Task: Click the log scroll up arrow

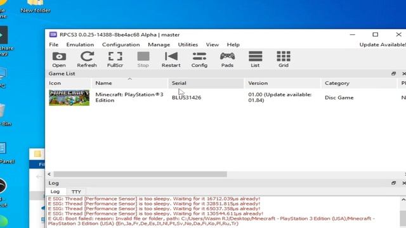Action: tap(403, 200)
